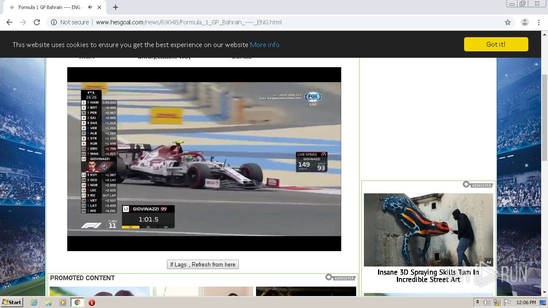The height and width of the screenshot is (308, 548).
Task: Open Insane 3D Spraying Skills ad headline
Action: (428, 276)
